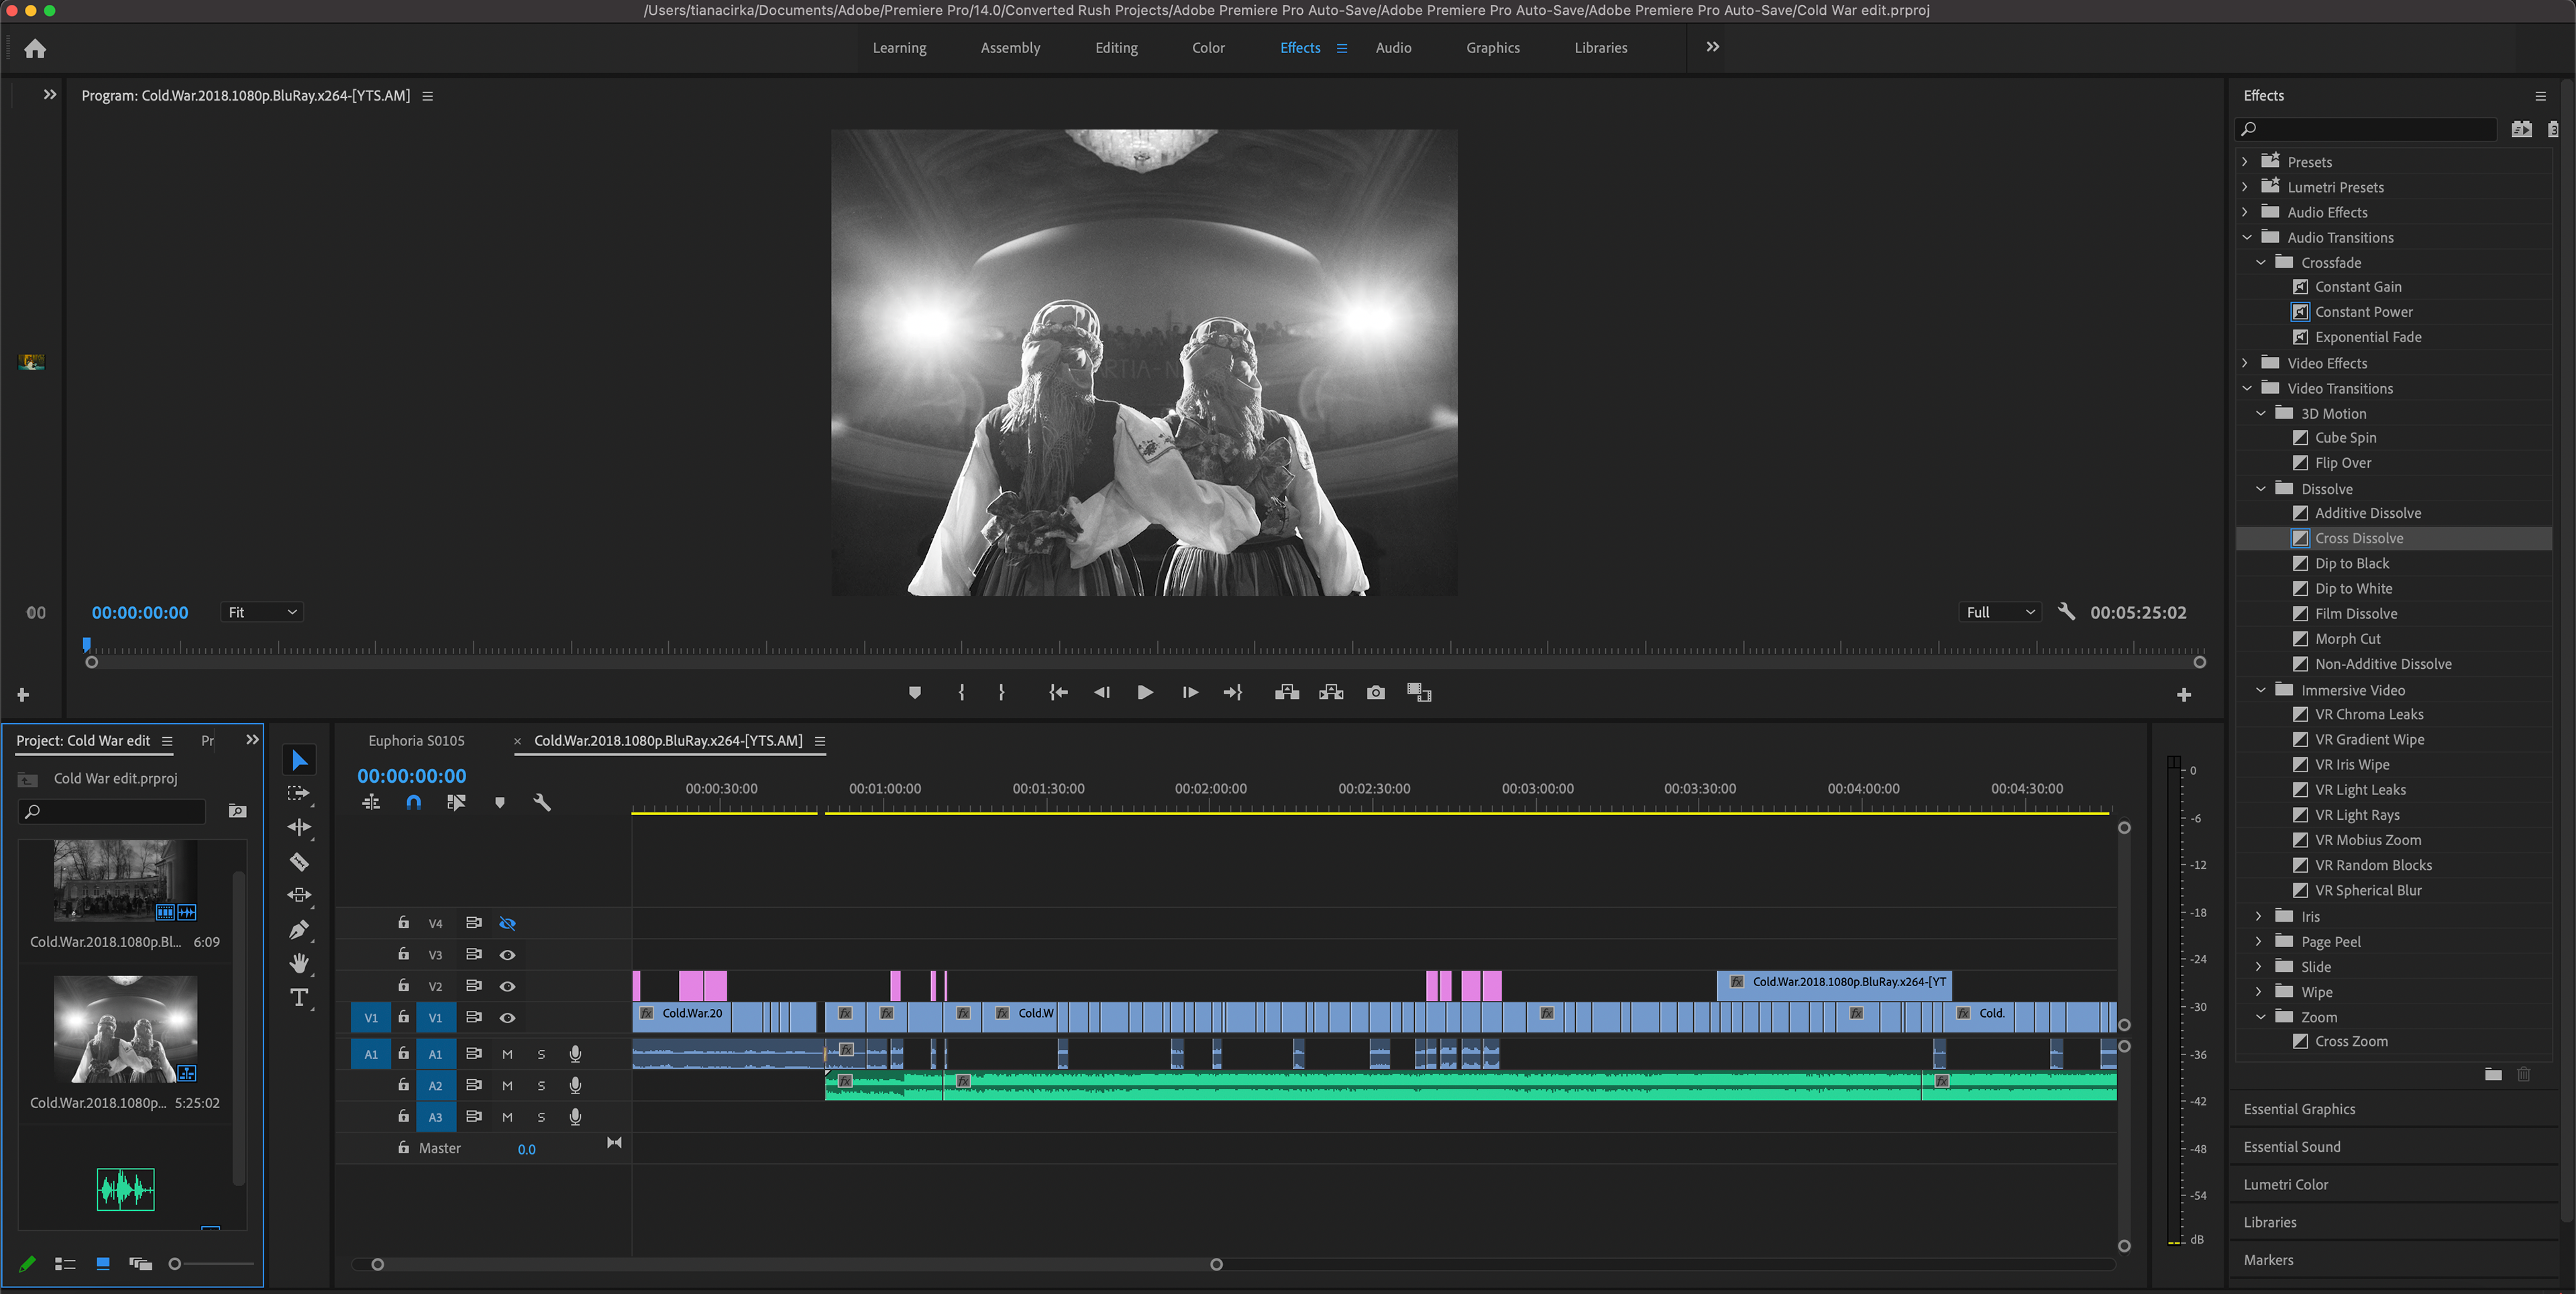Toggle linked selection in timeline
Screen dimensions: 2576x1294
coord(456,802)
